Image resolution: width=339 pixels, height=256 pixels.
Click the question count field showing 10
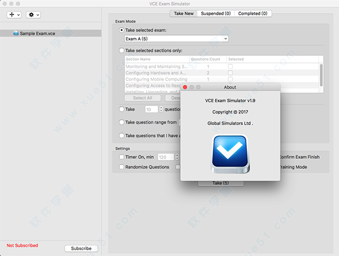[x=151, y=110]
